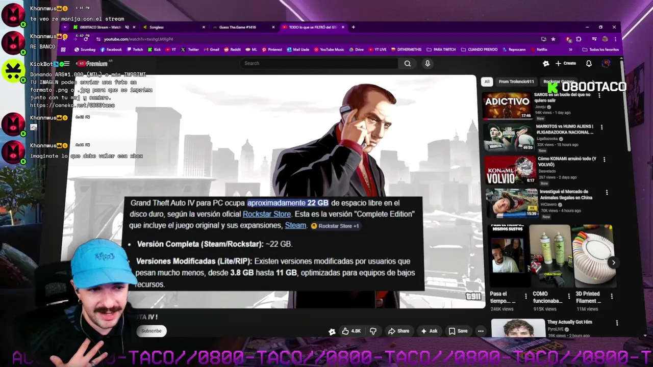Open Kick bookmark

click(155, 49)
